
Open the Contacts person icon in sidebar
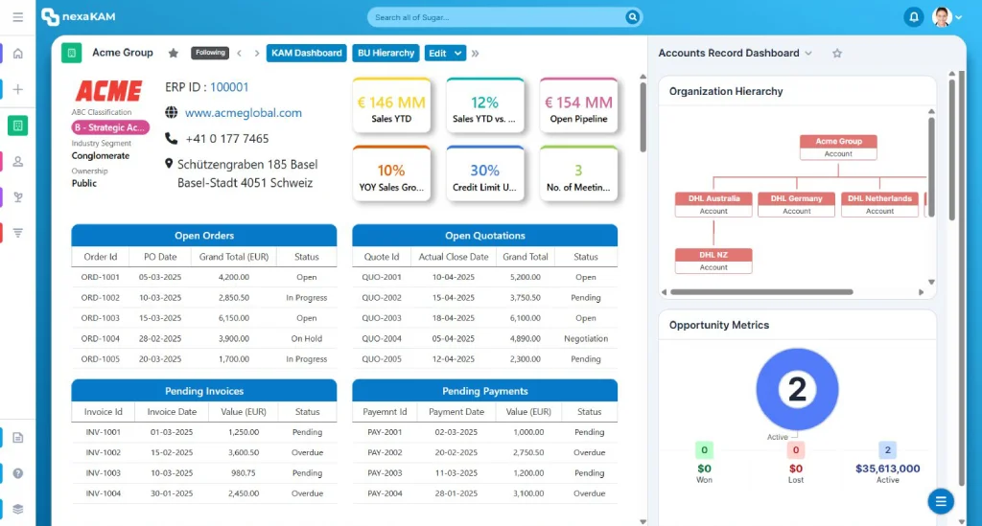(x=17, y=162)
